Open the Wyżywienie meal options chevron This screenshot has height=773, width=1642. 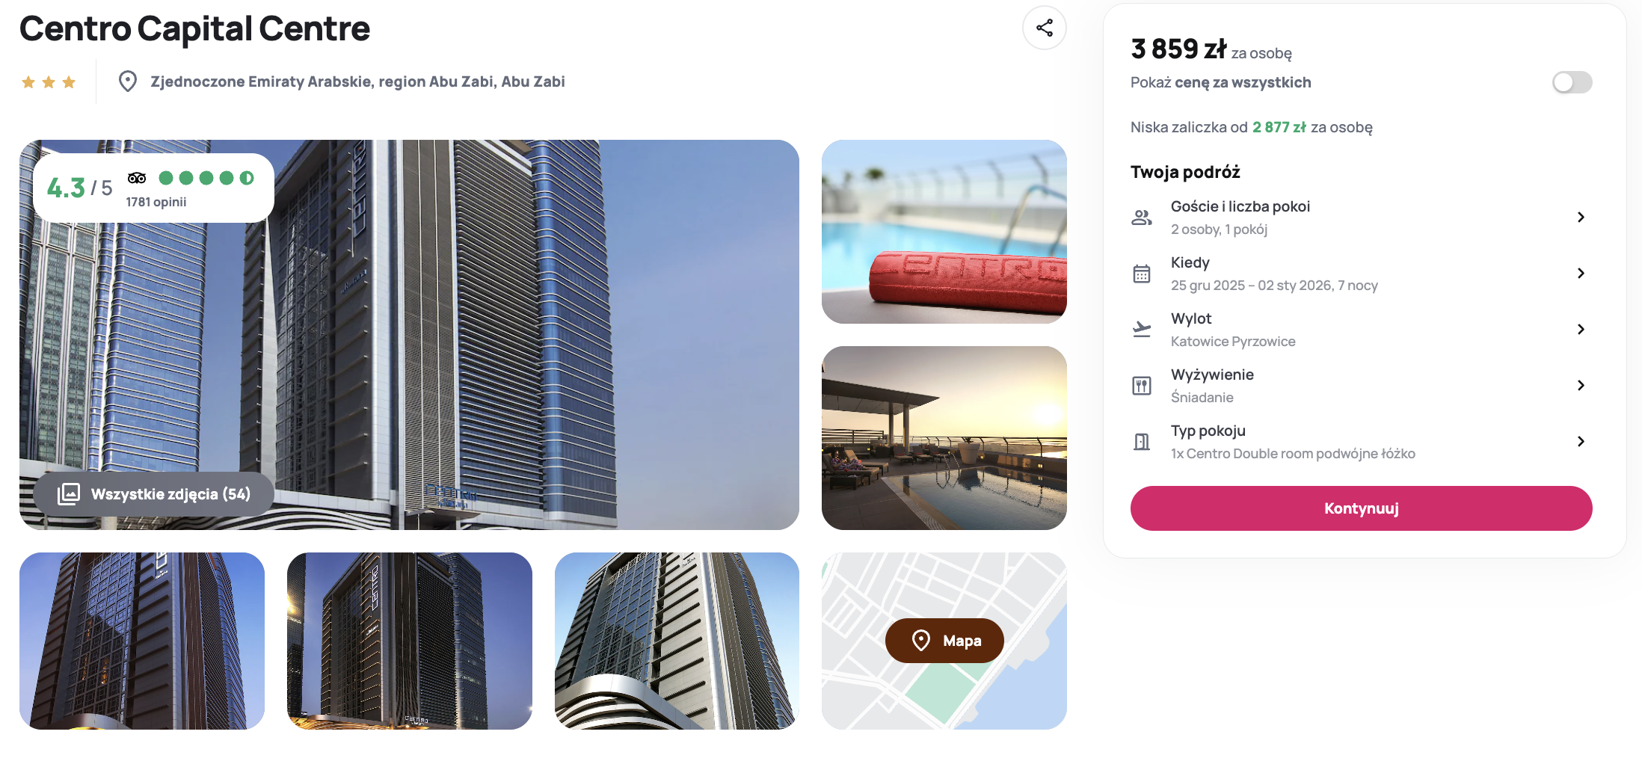[x=1581, y=385]
